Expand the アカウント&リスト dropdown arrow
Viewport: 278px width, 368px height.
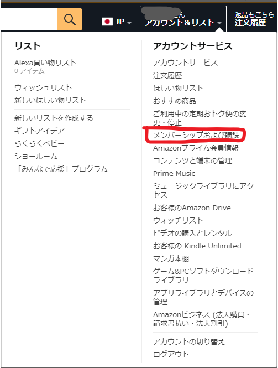click(219, 23)
